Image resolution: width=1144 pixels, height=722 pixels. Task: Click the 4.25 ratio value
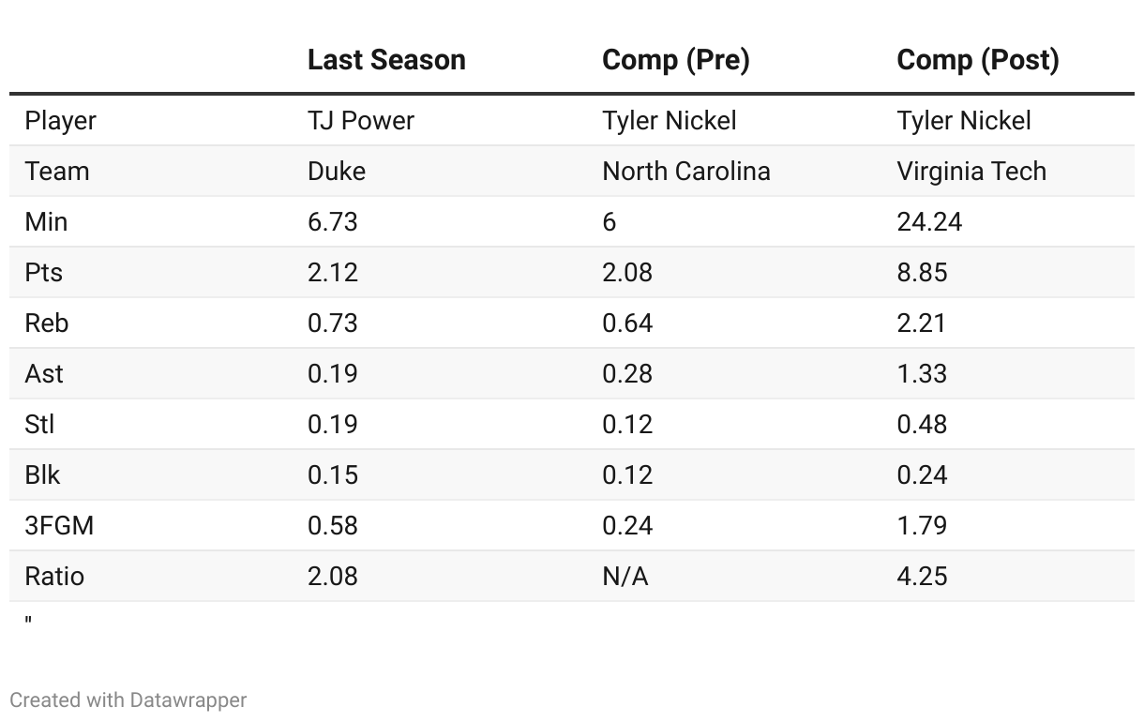(x=922, y=577)
